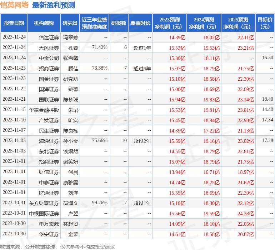
Task: Click the 2023预测净利润 column header
Action: tap(170, 23)
